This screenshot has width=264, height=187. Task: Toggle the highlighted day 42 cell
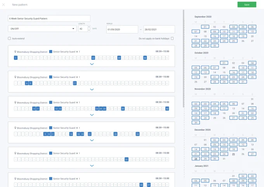click(x=167, y=108)
